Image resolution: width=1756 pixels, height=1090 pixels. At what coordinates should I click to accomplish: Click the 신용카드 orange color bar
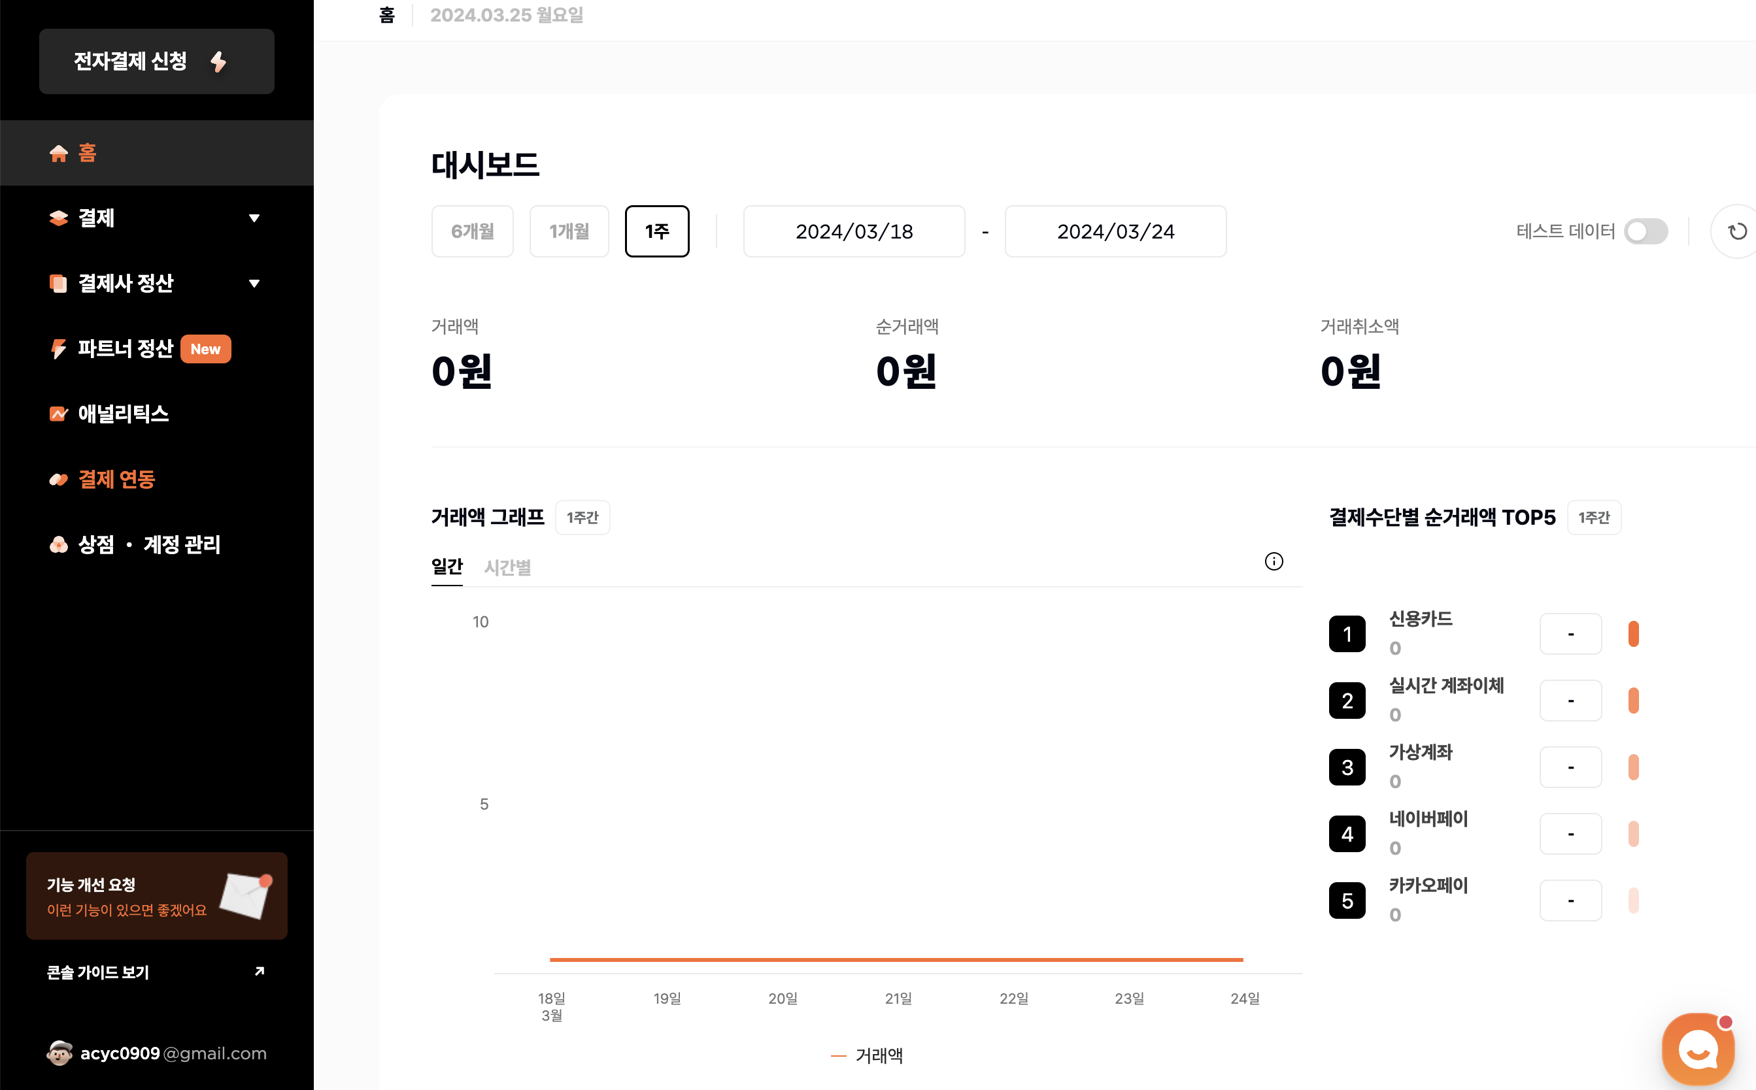1633,635
